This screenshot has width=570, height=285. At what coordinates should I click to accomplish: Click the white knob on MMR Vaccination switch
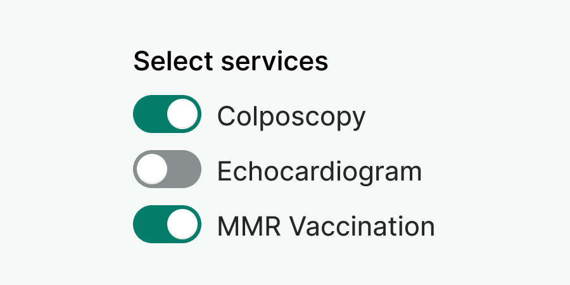182,225
